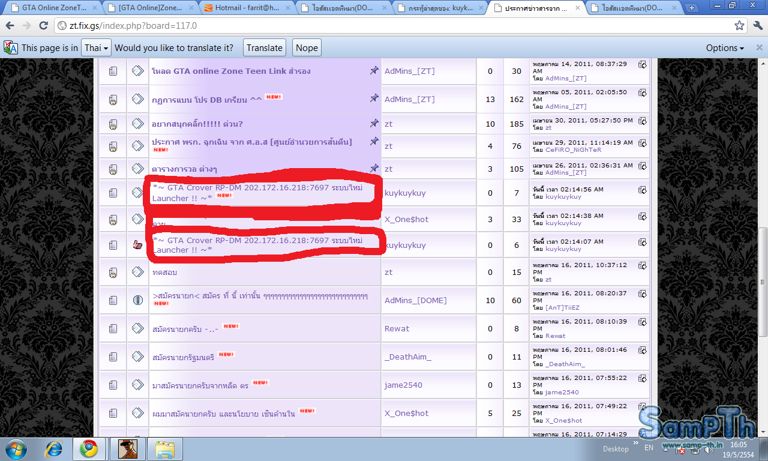Switch to กระทู้ล่าสุดของ: kuyk... tab
768x461 pixels.
(x=439, y=8)
